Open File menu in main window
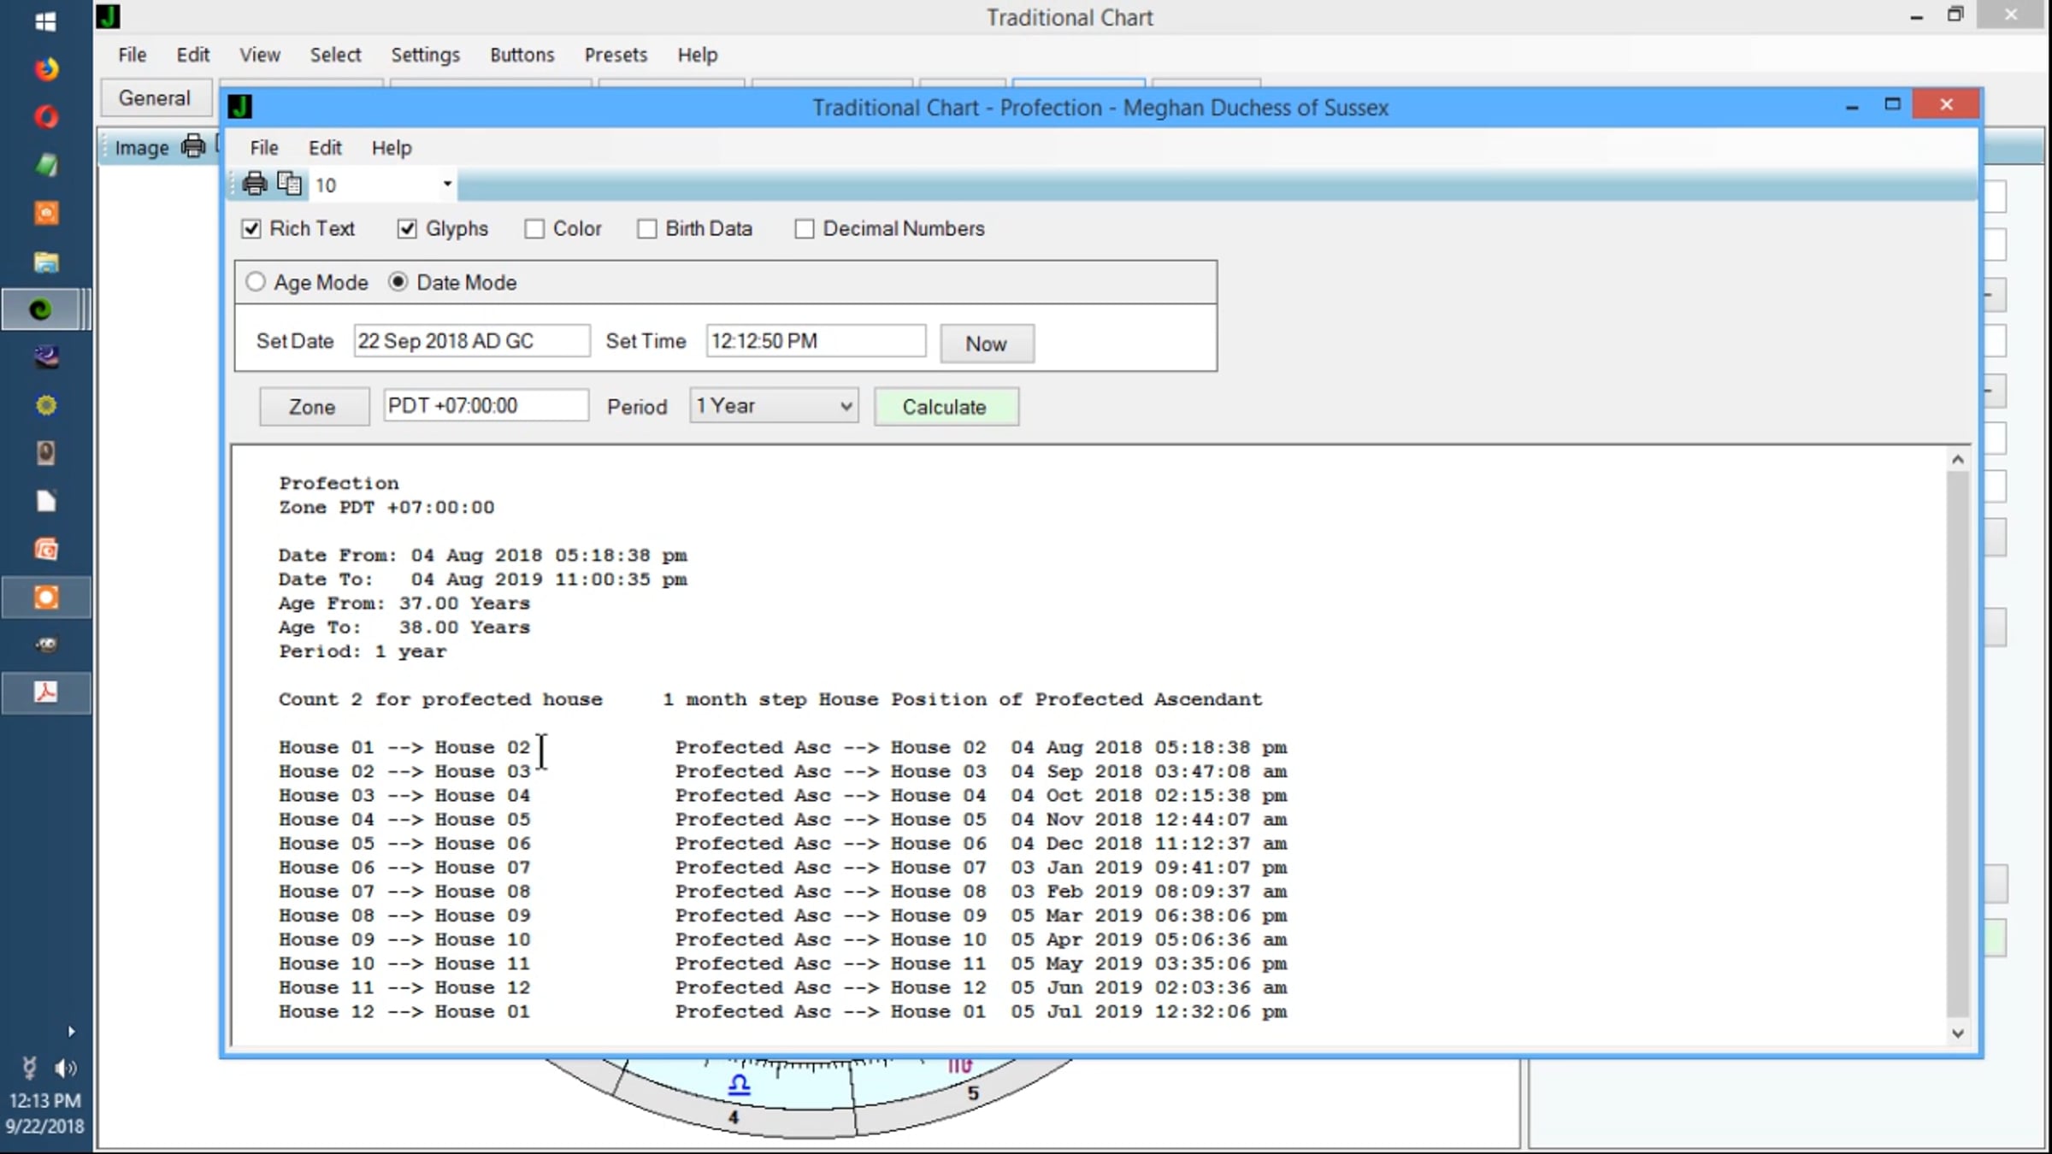The image size is (2052, 1154). coord(133,55)
